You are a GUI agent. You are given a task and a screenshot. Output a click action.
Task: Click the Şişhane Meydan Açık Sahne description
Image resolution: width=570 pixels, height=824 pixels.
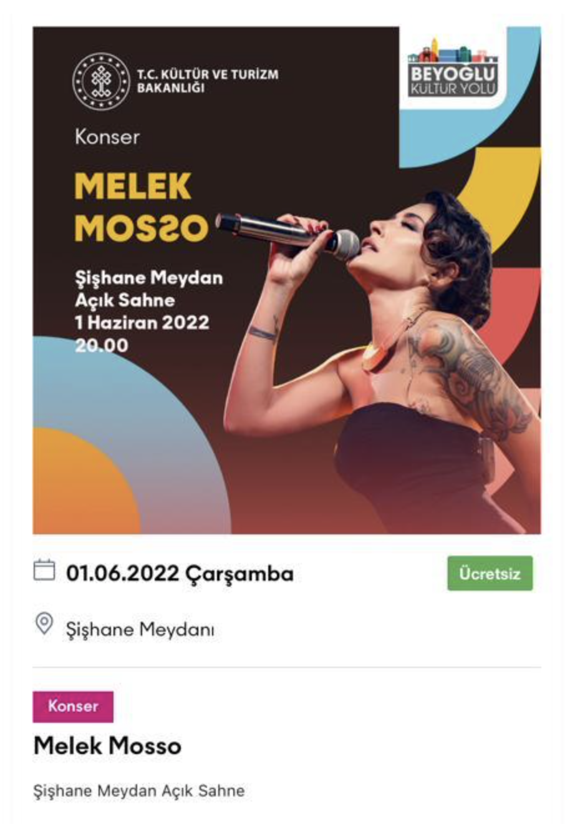(138, 790)
